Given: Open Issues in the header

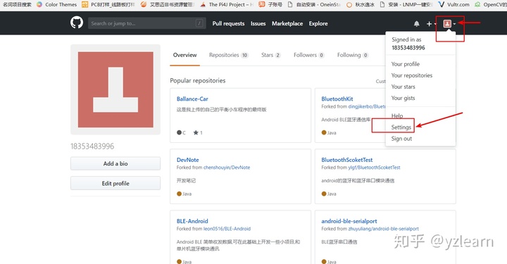Looking at the screenshot, I should (x=258, y=24).
